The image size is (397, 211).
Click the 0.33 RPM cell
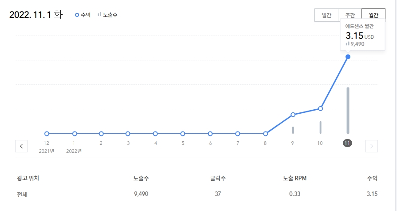click(x=295, y=194)
